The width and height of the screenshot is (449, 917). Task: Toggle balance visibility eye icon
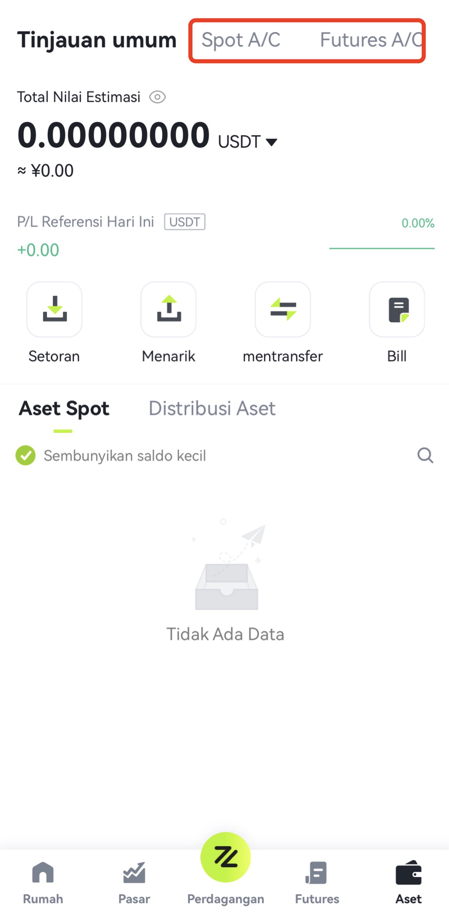[x=157, y=97]
